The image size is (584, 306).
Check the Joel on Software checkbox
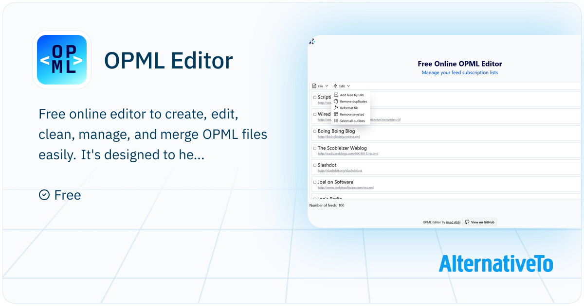[315, 182]
